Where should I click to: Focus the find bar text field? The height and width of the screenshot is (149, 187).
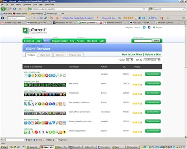(x=15, y=140)
